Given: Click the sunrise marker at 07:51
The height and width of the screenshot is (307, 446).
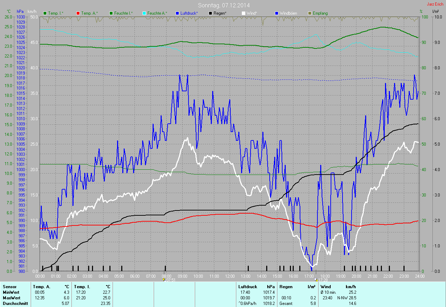Looking at the screenshot, I should pyautogui.click(x=164, y=279).
